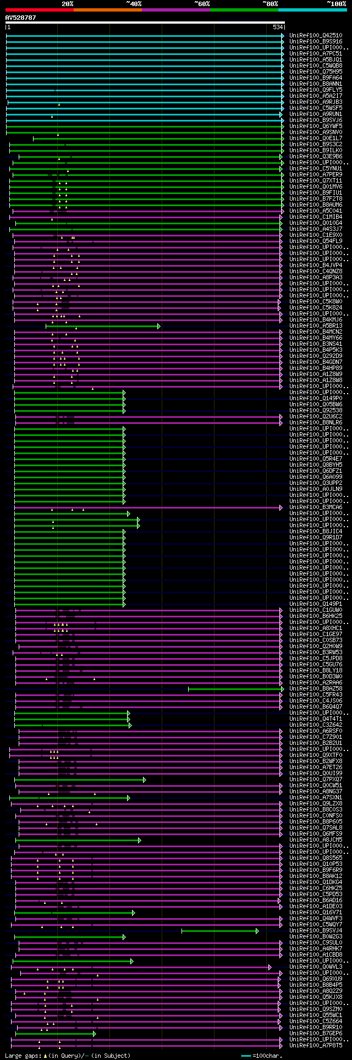The height and width of the screenshot is (1060, 352).
Task: Click hit label UniRef100_C3Z642
Action: [x=317, y=725]
